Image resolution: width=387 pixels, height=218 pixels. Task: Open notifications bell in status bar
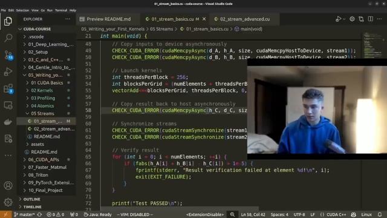pyautogui.click(x=380, y=214)
